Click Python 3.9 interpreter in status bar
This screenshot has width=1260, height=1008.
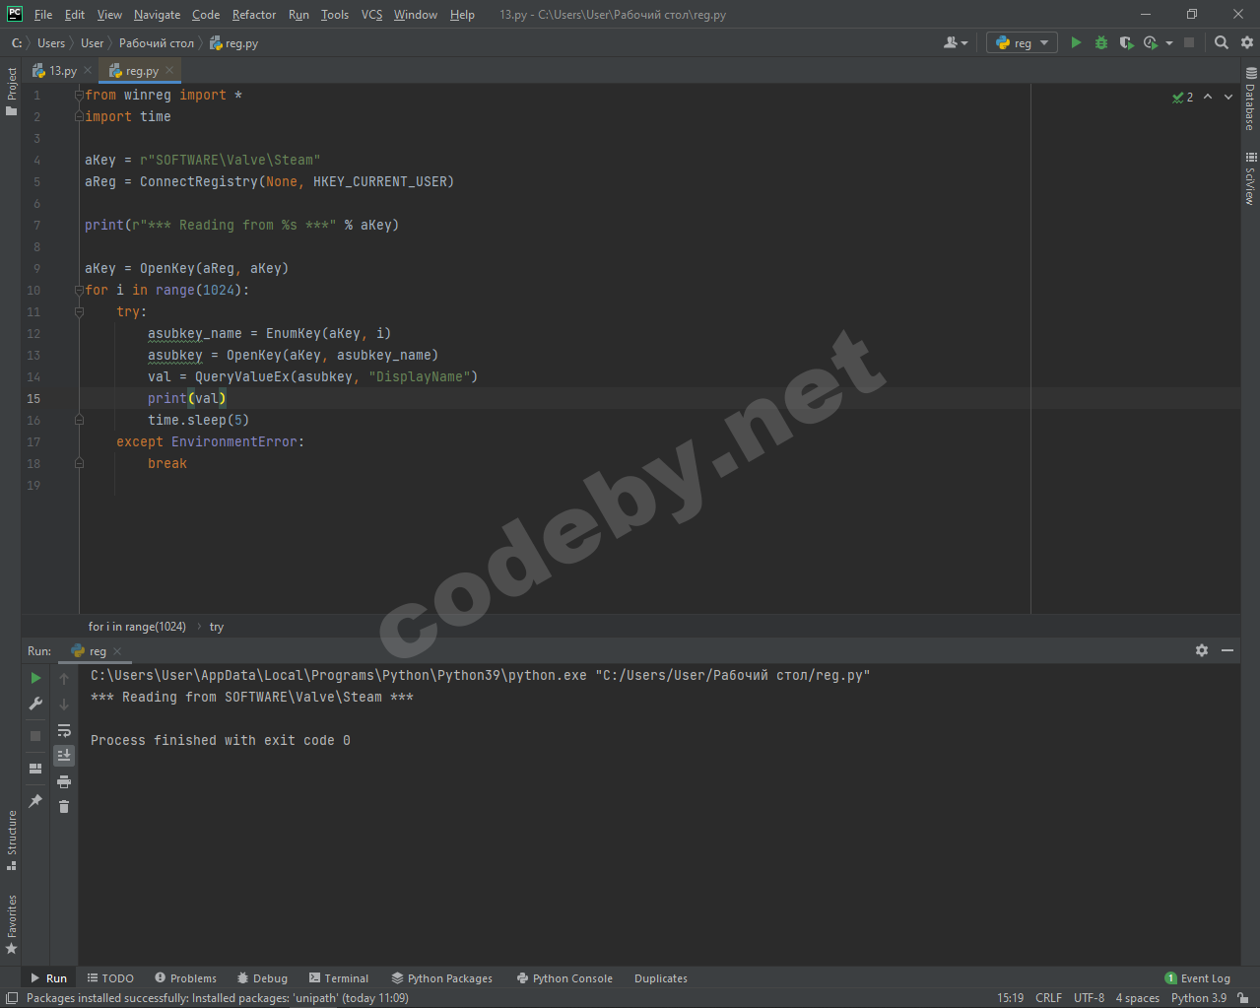pos(1198,998)
